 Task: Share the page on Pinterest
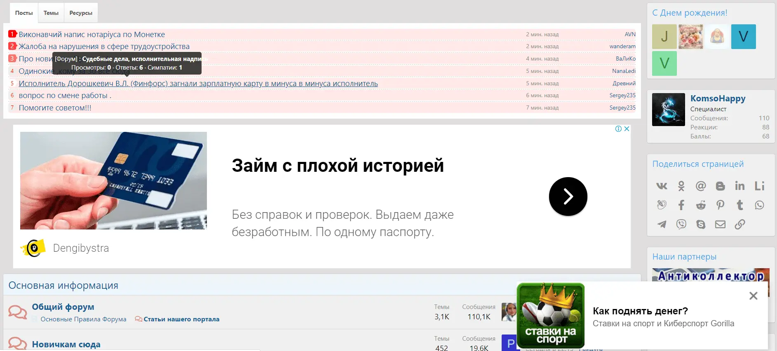point(720,205)
